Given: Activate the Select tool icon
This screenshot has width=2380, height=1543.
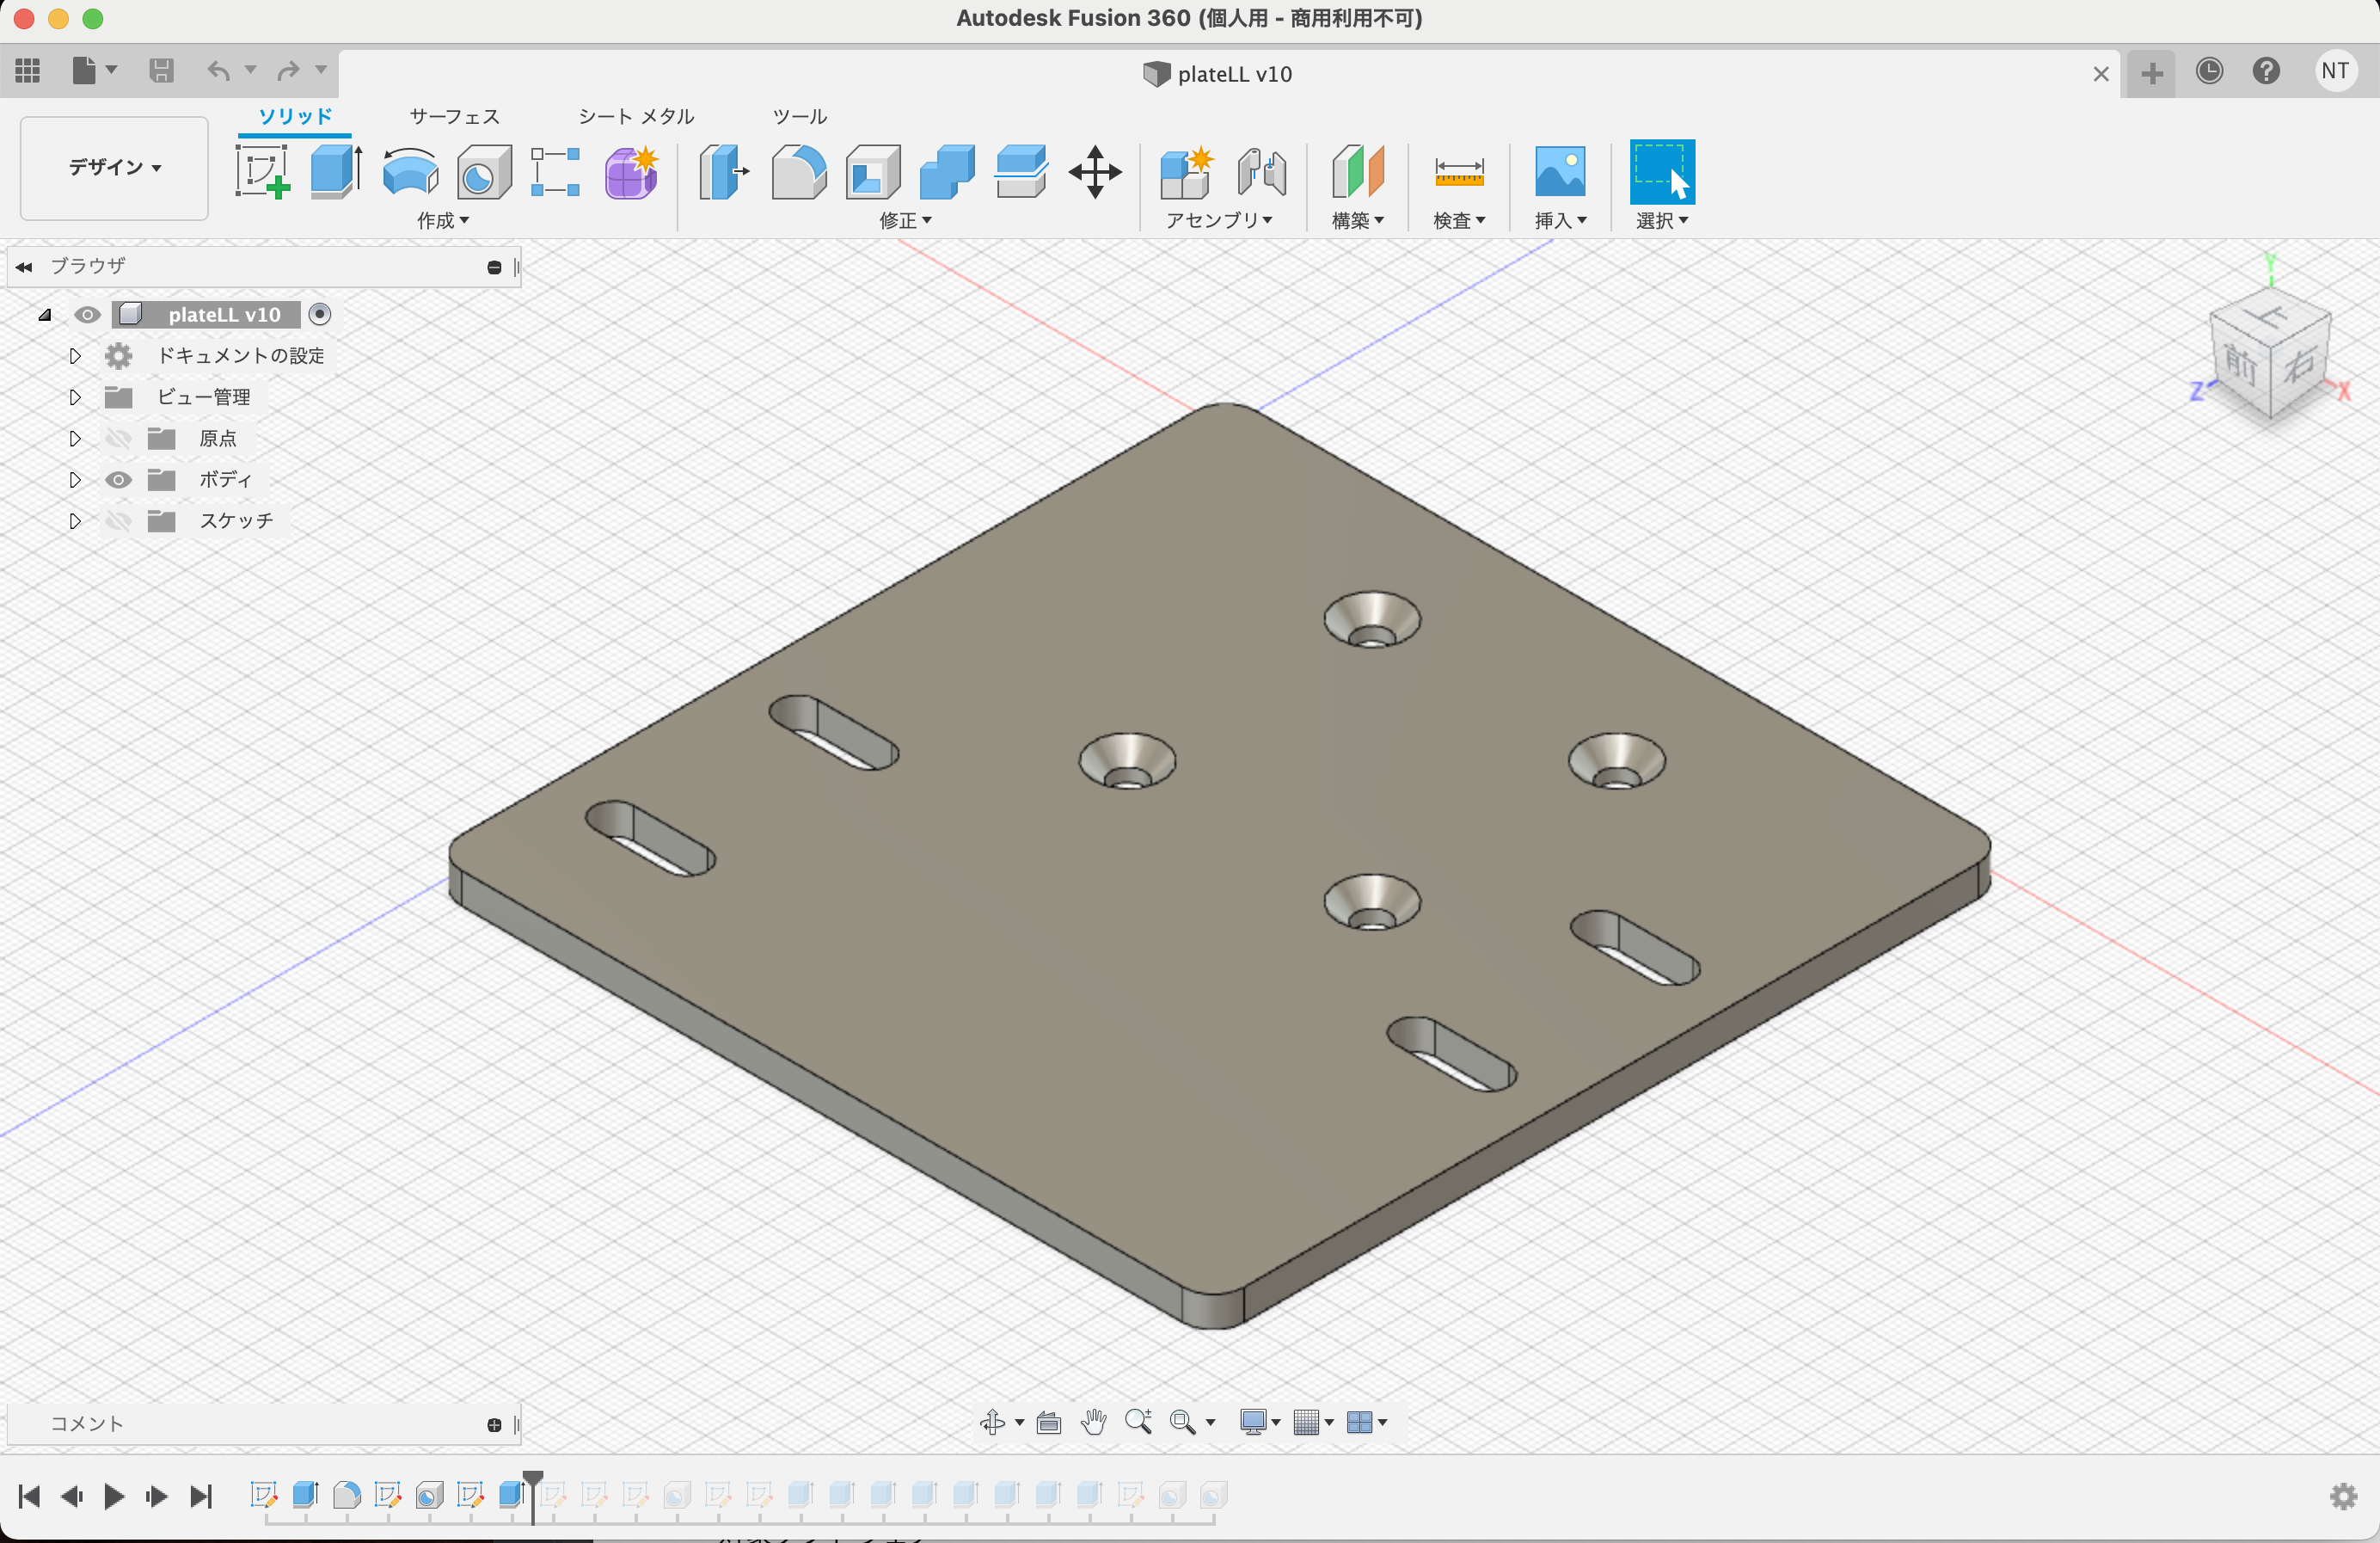Looking at the screenshot, I should pyautogui.click(x=1662, y=172).
